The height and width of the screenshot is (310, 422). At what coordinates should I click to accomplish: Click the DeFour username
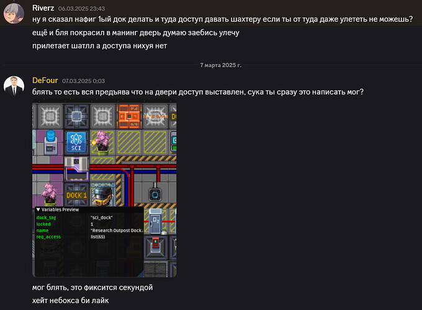(45, 81)
